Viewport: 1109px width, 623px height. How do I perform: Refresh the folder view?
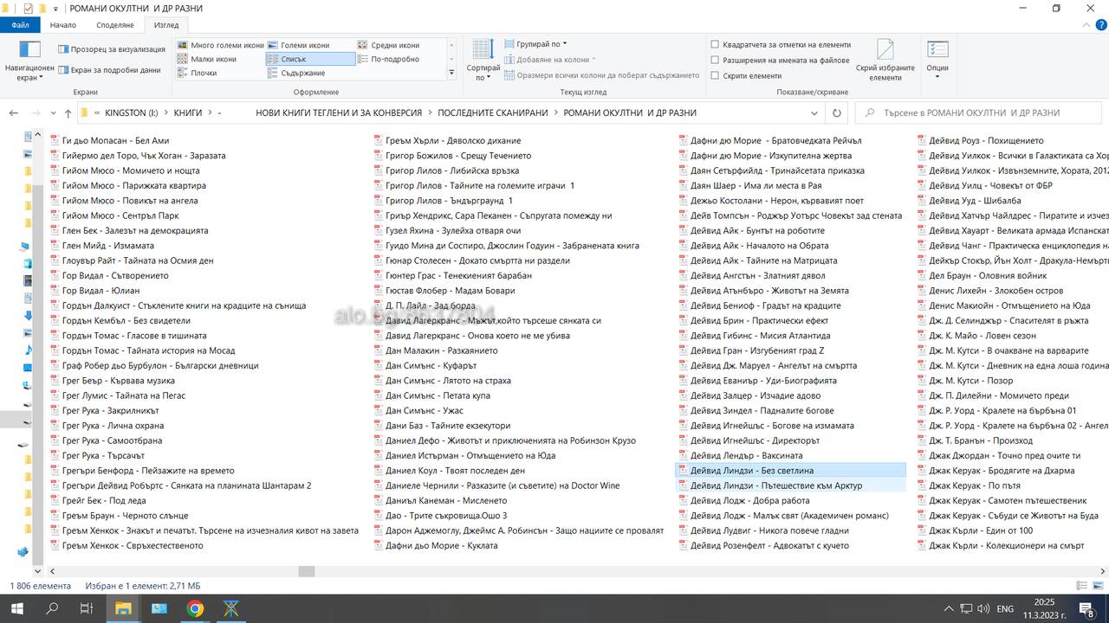point(836,112)
